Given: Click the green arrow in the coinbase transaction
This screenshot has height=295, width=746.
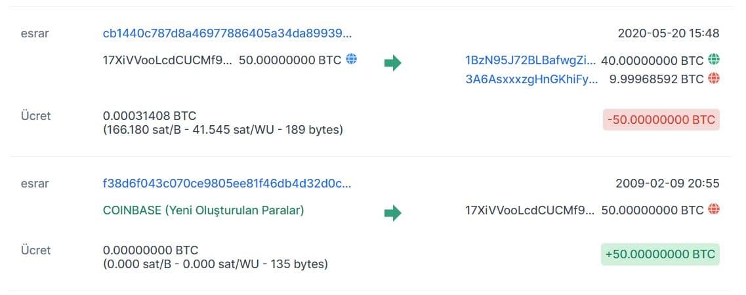Looking at the screenshot, I should point(392,213).
